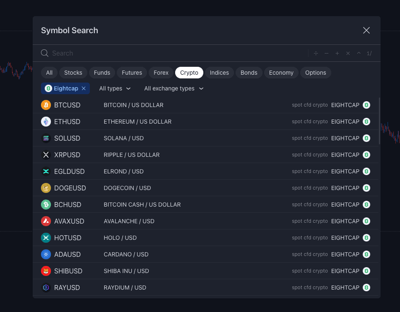Image resolution: width=400 pixels, height=312 pixels.
Task: Click Eightcap logo in the filter chip
Action: [x=48, y=88]
